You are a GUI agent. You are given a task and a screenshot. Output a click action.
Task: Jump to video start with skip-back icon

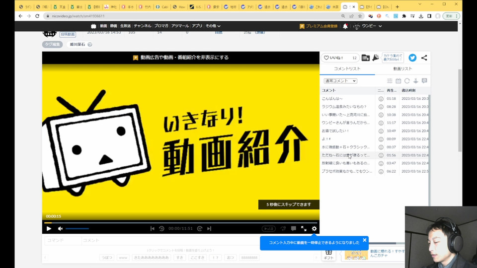pos(153,228)
